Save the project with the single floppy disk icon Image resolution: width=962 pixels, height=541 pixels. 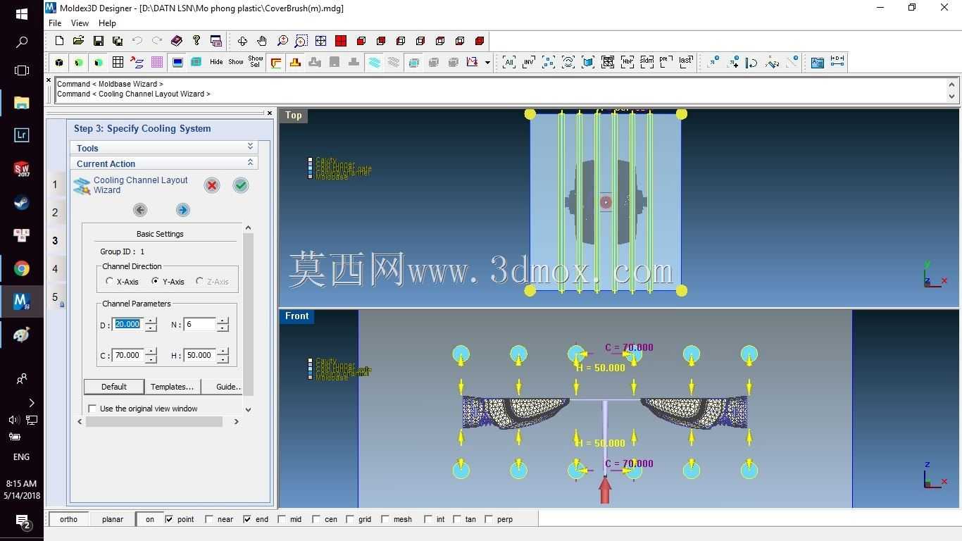[99, 41]
